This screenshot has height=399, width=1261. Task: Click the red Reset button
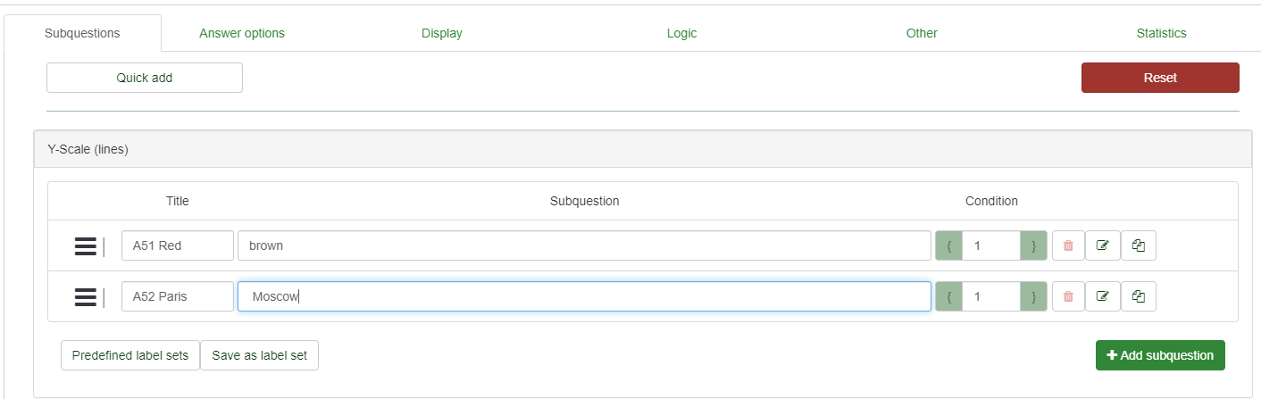(x=1160, y=78)
